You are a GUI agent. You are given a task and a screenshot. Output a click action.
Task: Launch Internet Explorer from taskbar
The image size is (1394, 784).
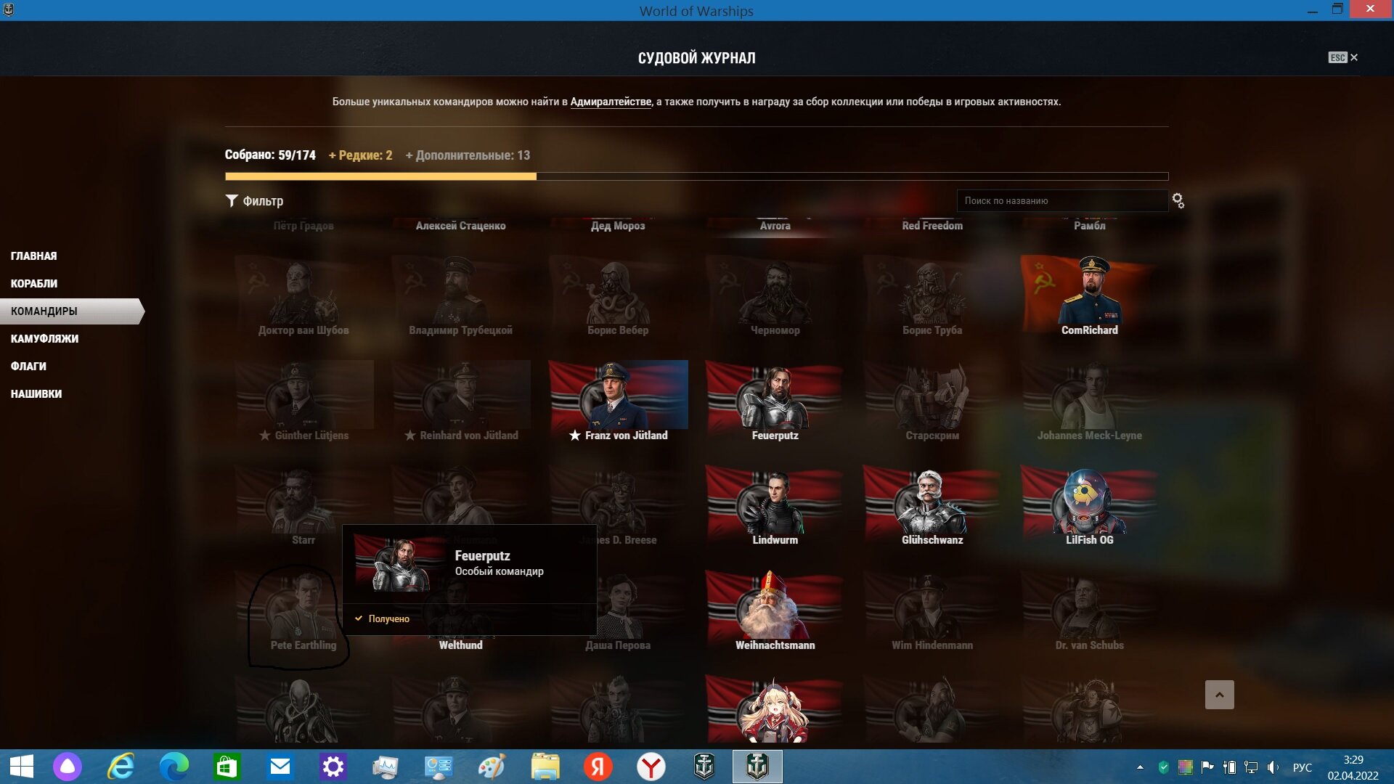point(121,767)
